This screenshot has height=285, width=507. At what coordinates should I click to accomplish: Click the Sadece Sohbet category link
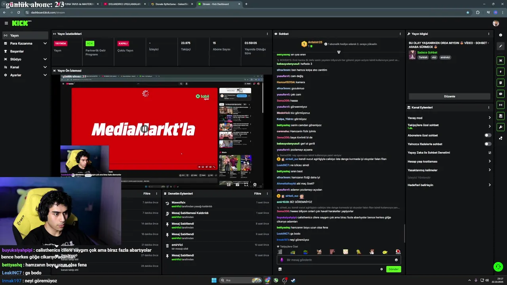(427, 52)
